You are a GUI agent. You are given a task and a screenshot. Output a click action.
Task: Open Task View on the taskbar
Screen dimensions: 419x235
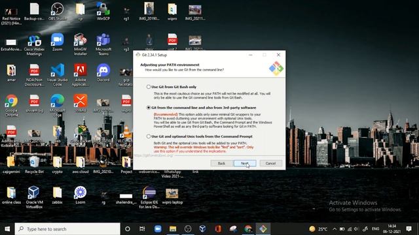[x=142, y=229]
